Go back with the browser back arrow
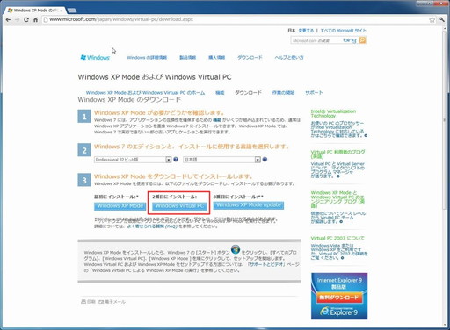Screen dimensions: 450x330 click(x=8, y=20)
